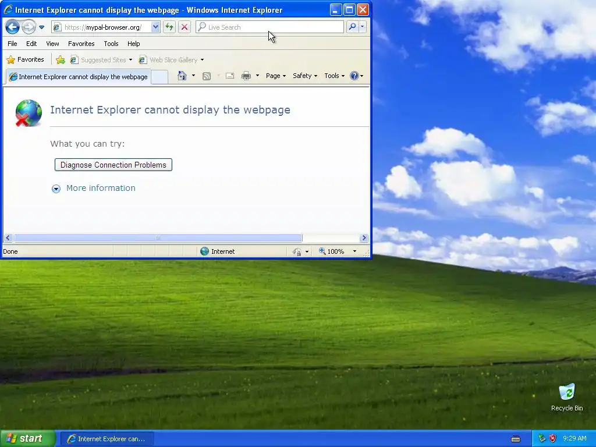
Task: Open Suggested Sites link
Action: [x=98, y=60]
